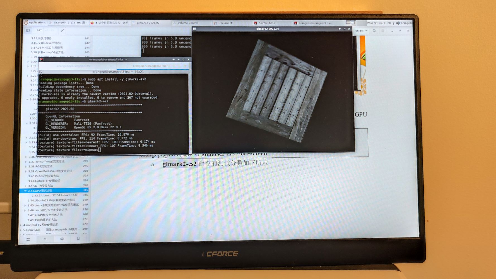Click the speaker volume icon in panel
The width and height of the screenshot is (496, 279).
coord(398,23)
